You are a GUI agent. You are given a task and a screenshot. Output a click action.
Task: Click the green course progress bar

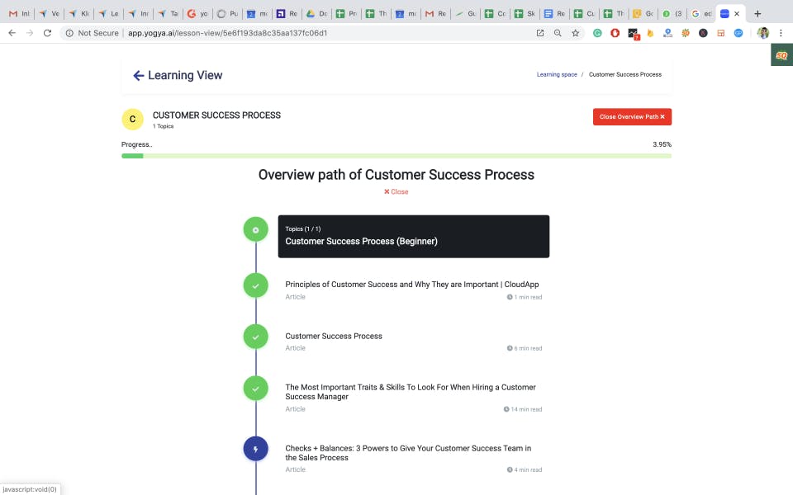(396, 156)
